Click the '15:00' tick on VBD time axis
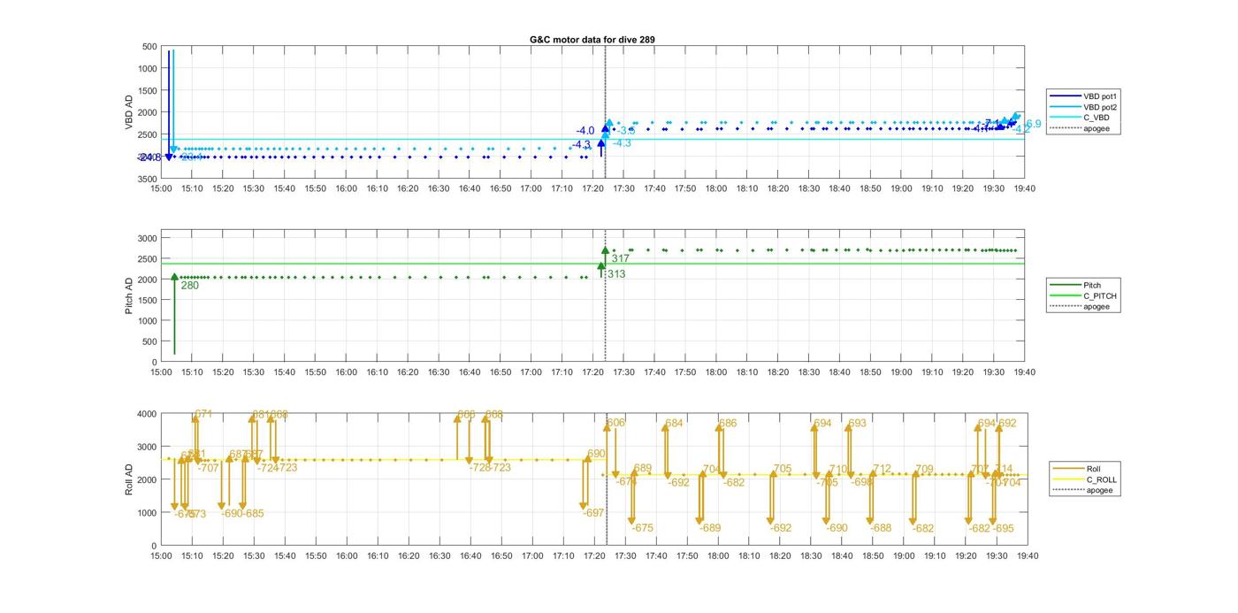This screenshot has width=1238, height=613. click(161, 188)
